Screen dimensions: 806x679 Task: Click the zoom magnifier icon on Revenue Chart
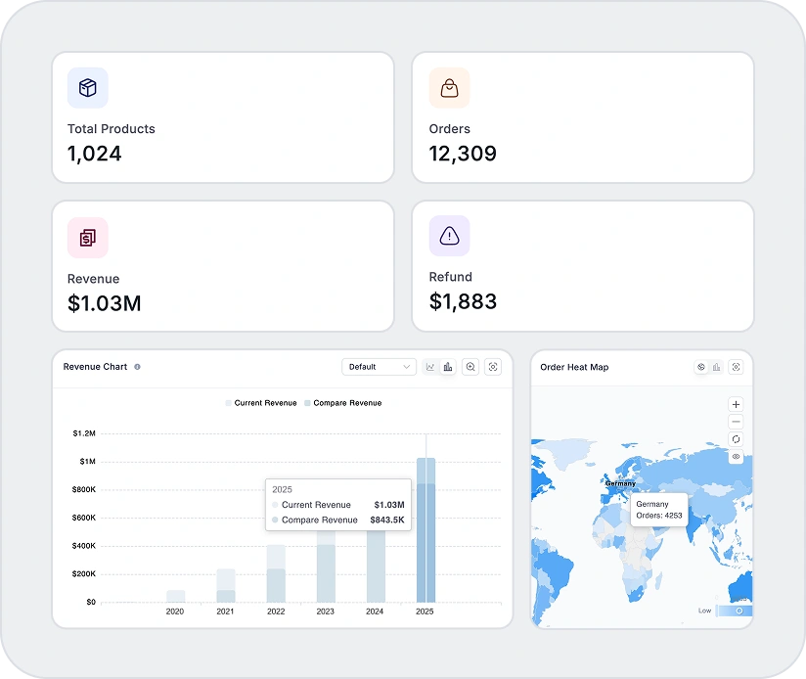(471, 367)
